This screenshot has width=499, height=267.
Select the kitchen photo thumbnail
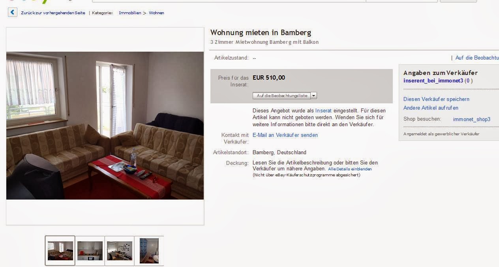click(90, 250)
